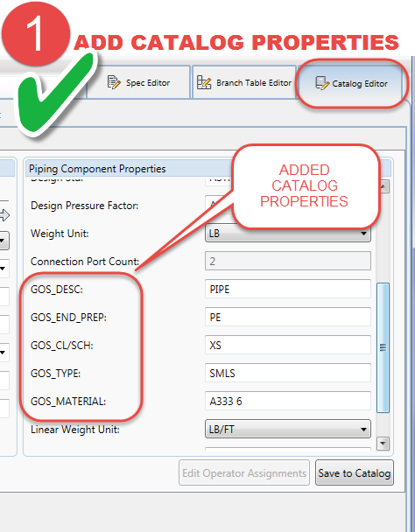Switch to the Spec Editor tab
Screen dimensions: 415x532
pos(138,82)
